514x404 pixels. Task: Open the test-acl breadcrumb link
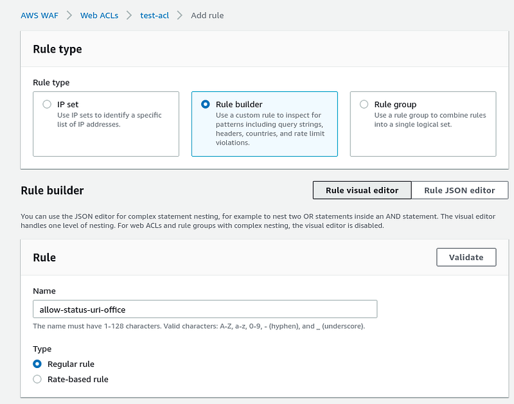[154, 15]
